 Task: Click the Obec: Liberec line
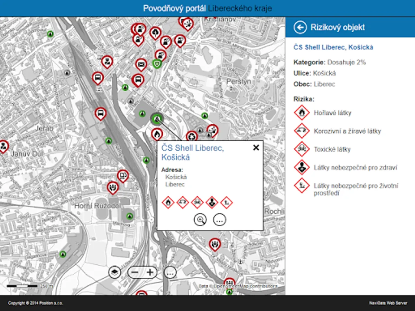click(x=314, y=84)
